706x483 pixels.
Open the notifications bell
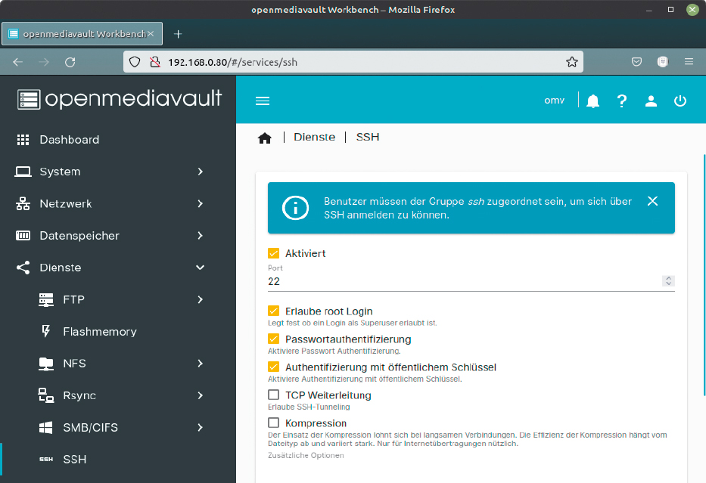pos(593,101)
